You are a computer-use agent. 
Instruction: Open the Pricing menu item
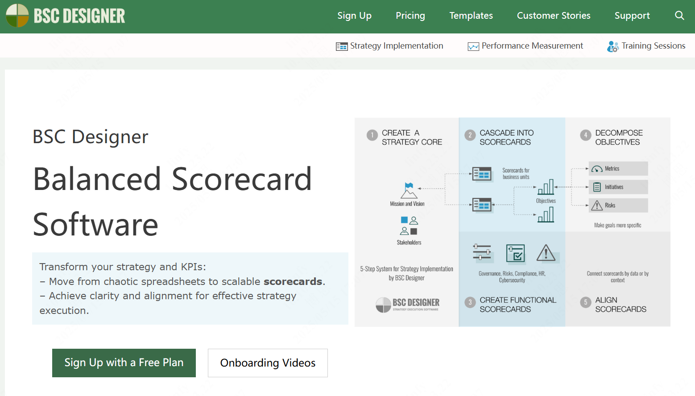[410, 16]
